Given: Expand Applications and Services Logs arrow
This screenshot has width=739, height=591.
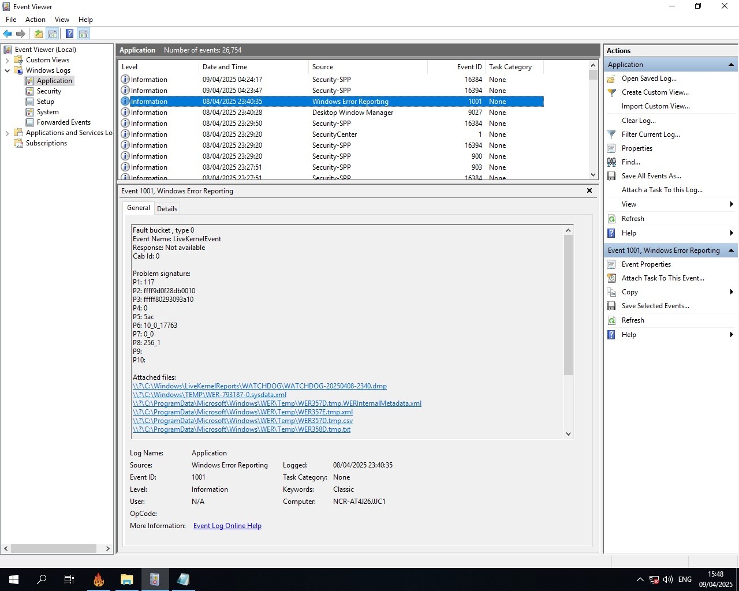Looking at the screenshot, I should coord(7,133).
